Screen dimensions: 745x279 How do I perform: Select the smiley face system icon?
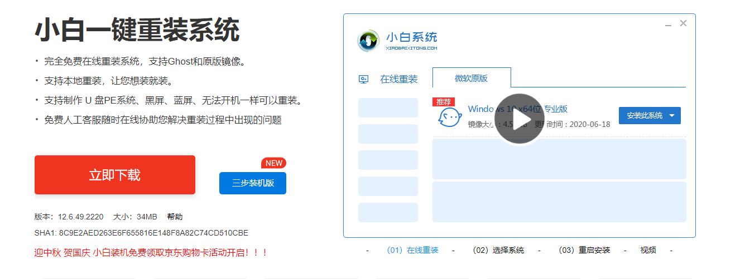(x=449, y=118)
